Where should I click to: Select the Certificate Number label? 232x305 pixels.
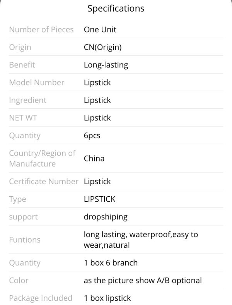pyautogui.click(x=44, y=182)
